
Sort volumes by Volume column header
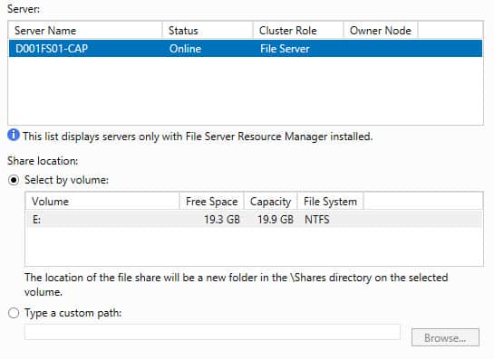coord(102,201)
